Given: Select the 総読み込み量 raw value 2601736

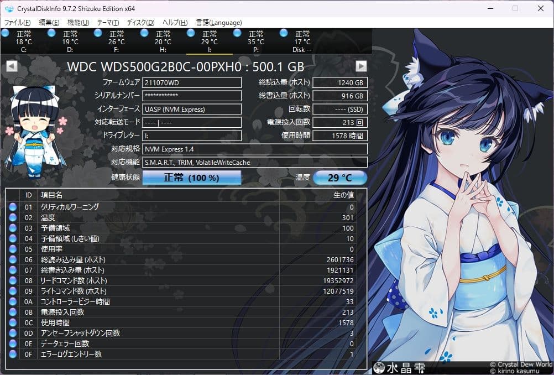Looking at the screenshot, I should click(340, 260).
